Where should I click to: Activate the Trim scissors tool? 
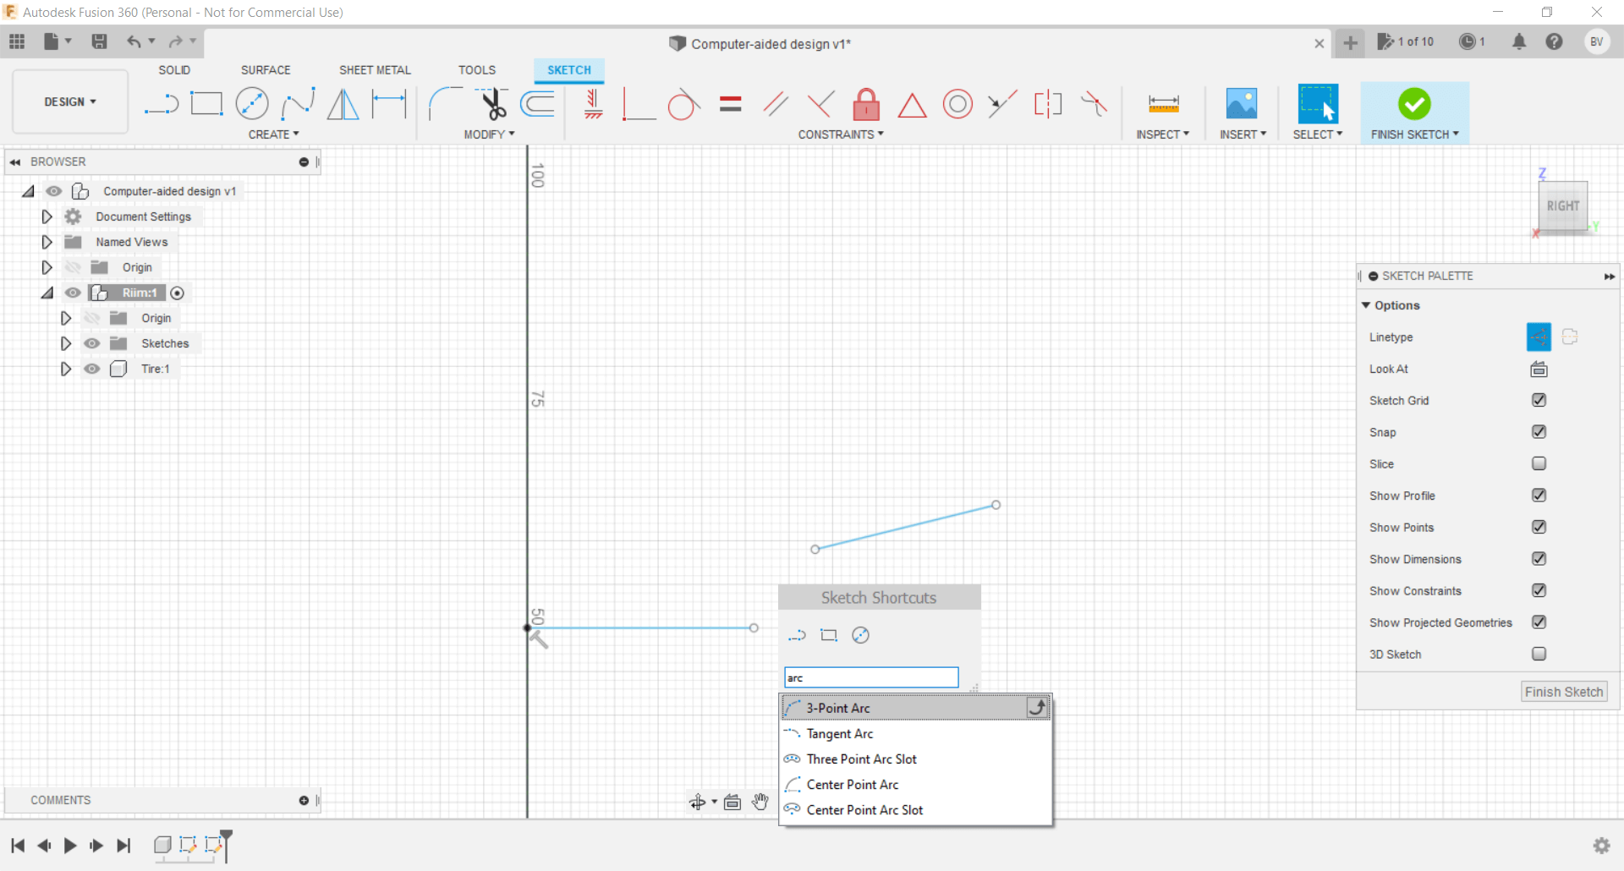click(492, 104)
